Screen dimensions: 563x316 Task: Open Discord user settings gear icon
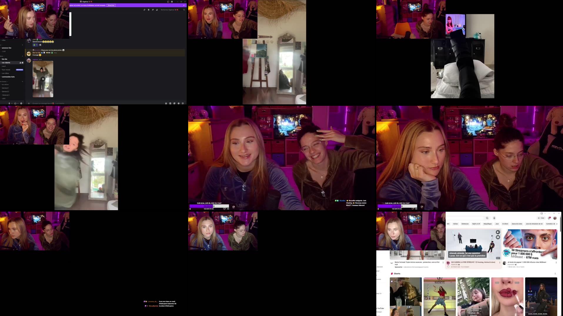[x=21, y=103]
